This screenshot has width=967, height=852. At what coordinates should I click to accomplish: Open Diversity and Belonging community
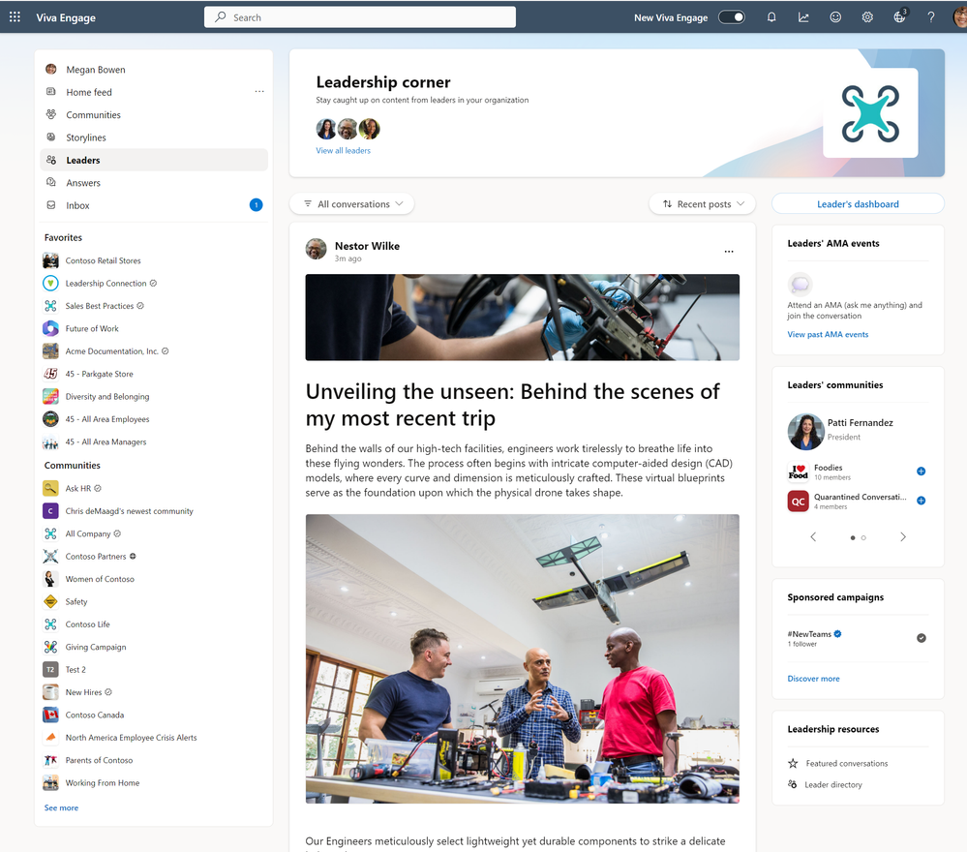(107, 397)
